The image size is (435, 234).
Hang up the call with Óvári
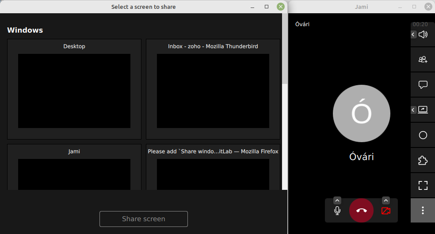tap(362, 211)
